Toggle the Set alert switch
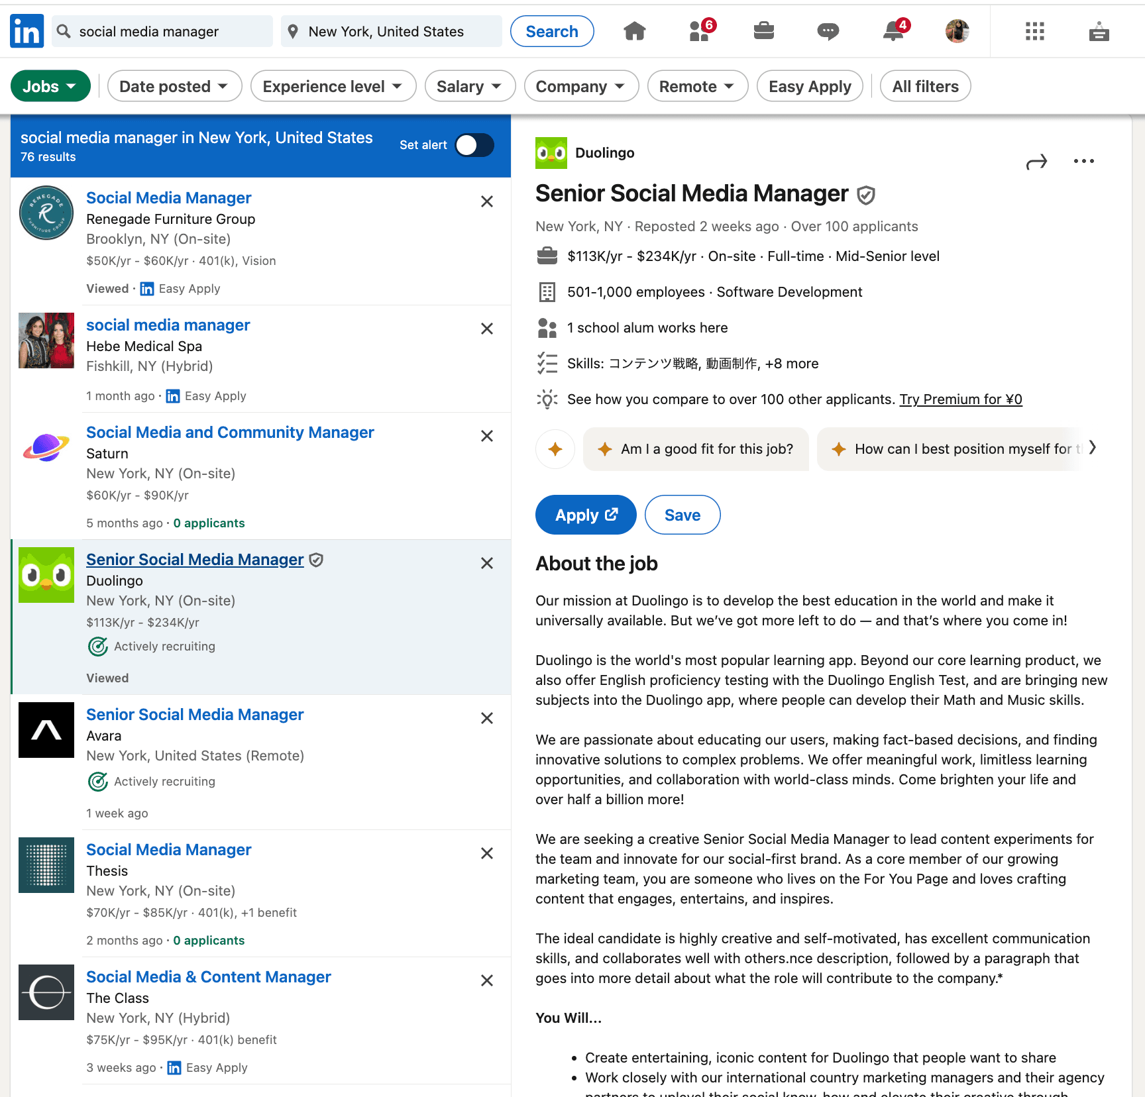Image resolution: width=1145 pixels, height=1097 pixels. click(x=474, y=145)
